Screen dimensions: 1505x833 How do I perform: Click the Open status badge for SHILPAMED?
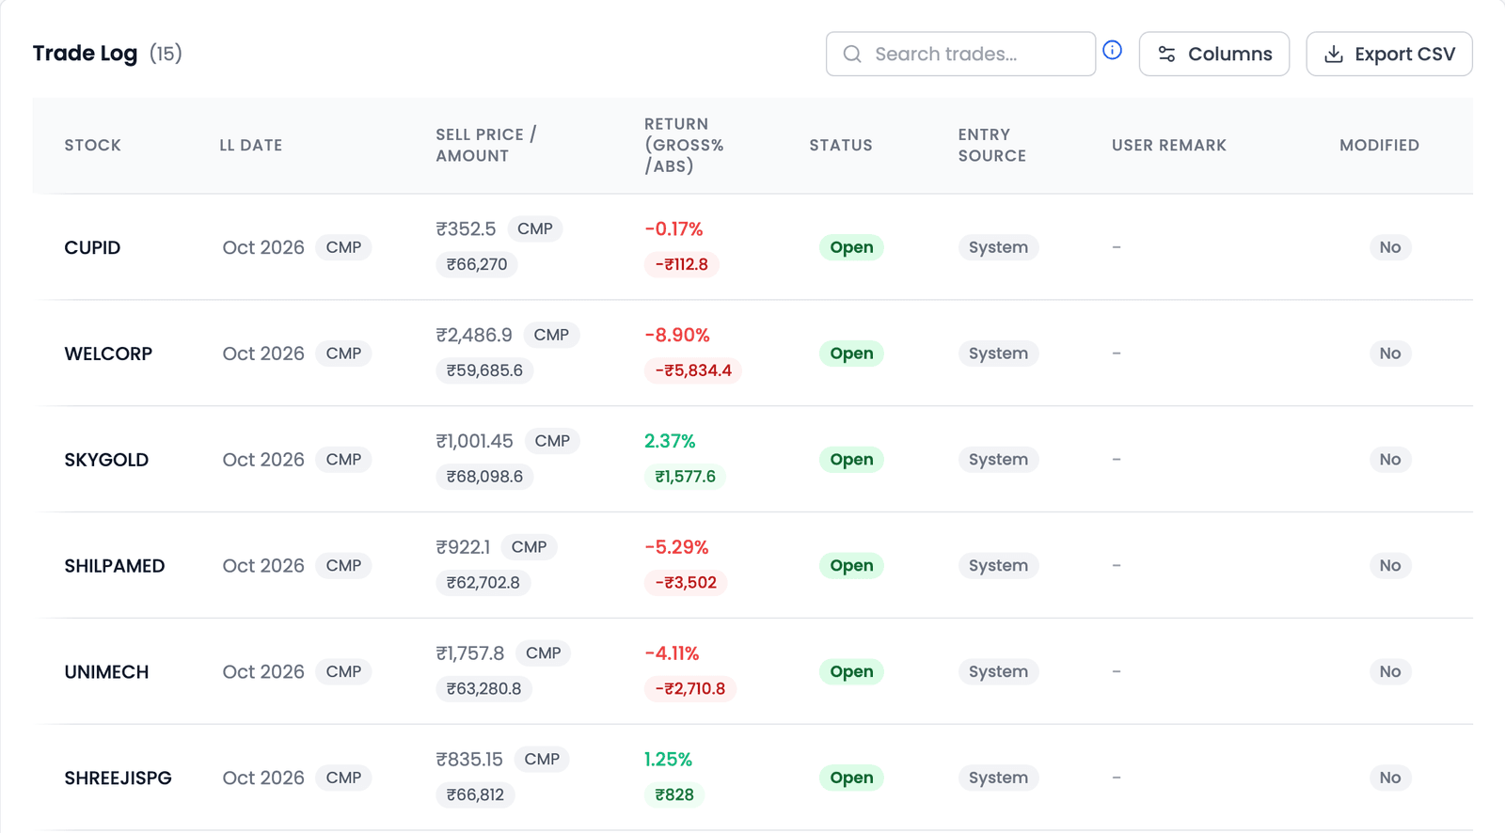(x=851, y=565)
